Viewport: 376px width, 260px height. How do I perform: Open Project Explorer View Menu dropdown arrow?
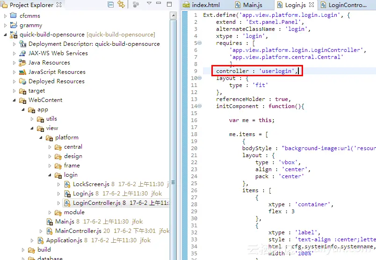[x=149, y=3]
